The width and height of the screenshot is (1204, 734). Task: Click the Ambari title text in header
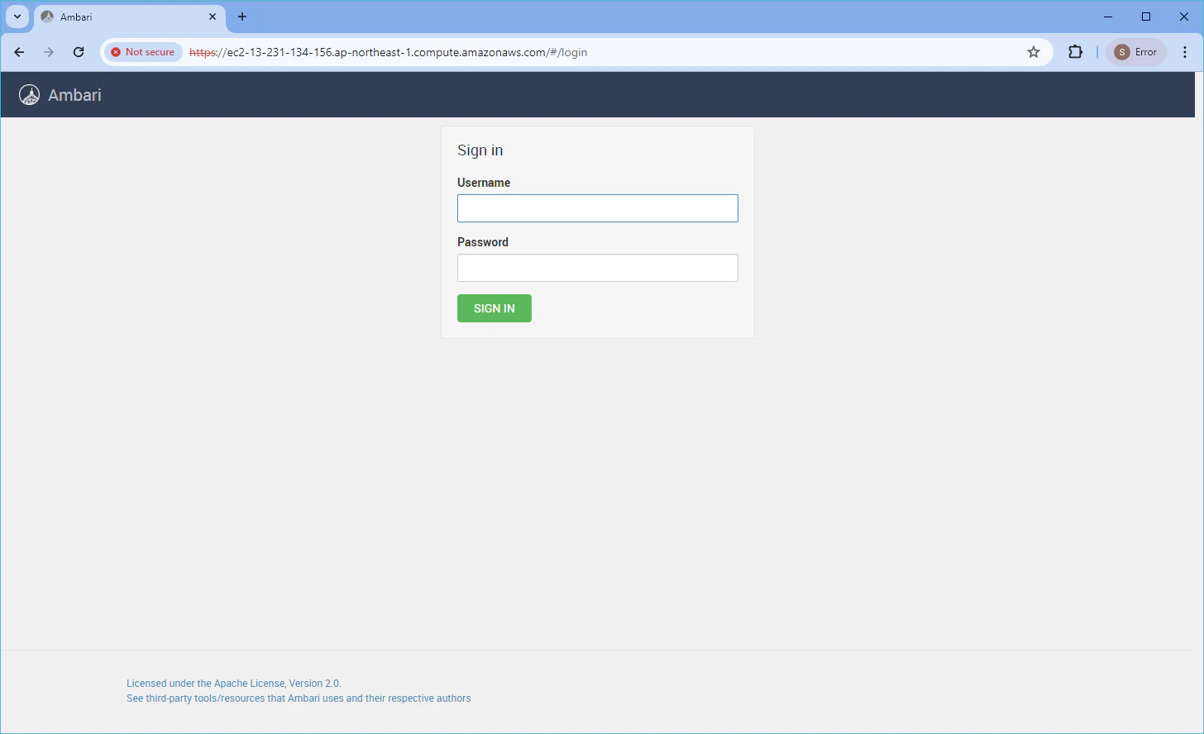74,95
